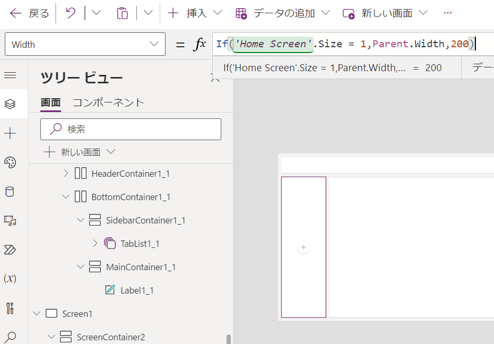Click the 検索 search field
This screenshot has height=344, width=494.
pos(131,130)
